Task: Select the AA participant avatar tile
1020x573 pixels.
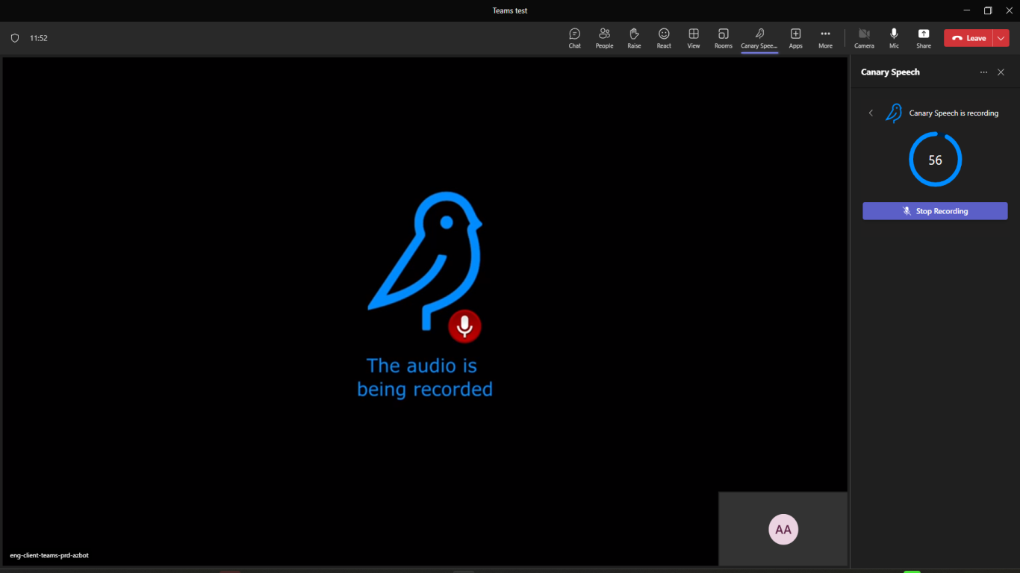Action: (783, 530)
